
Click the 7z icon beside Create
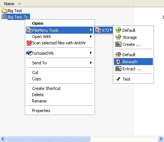[x=118, y=44]
